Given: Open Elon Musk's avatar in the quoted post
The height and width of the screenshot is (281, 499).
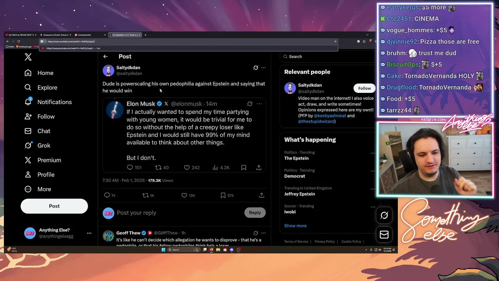Looking at the screenshot, I should [115, 110].
